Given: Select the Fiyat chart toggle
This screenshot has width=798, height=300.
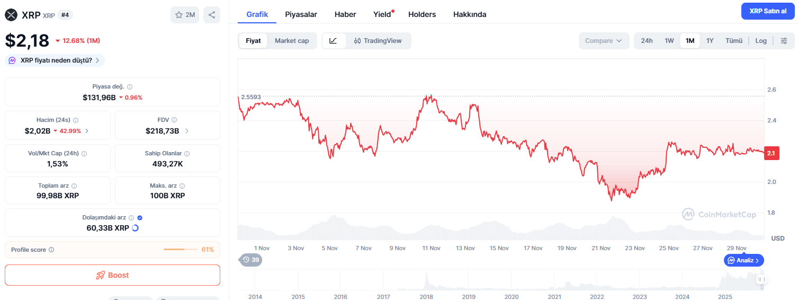Looking at the screenshot, I should [253, 41].
